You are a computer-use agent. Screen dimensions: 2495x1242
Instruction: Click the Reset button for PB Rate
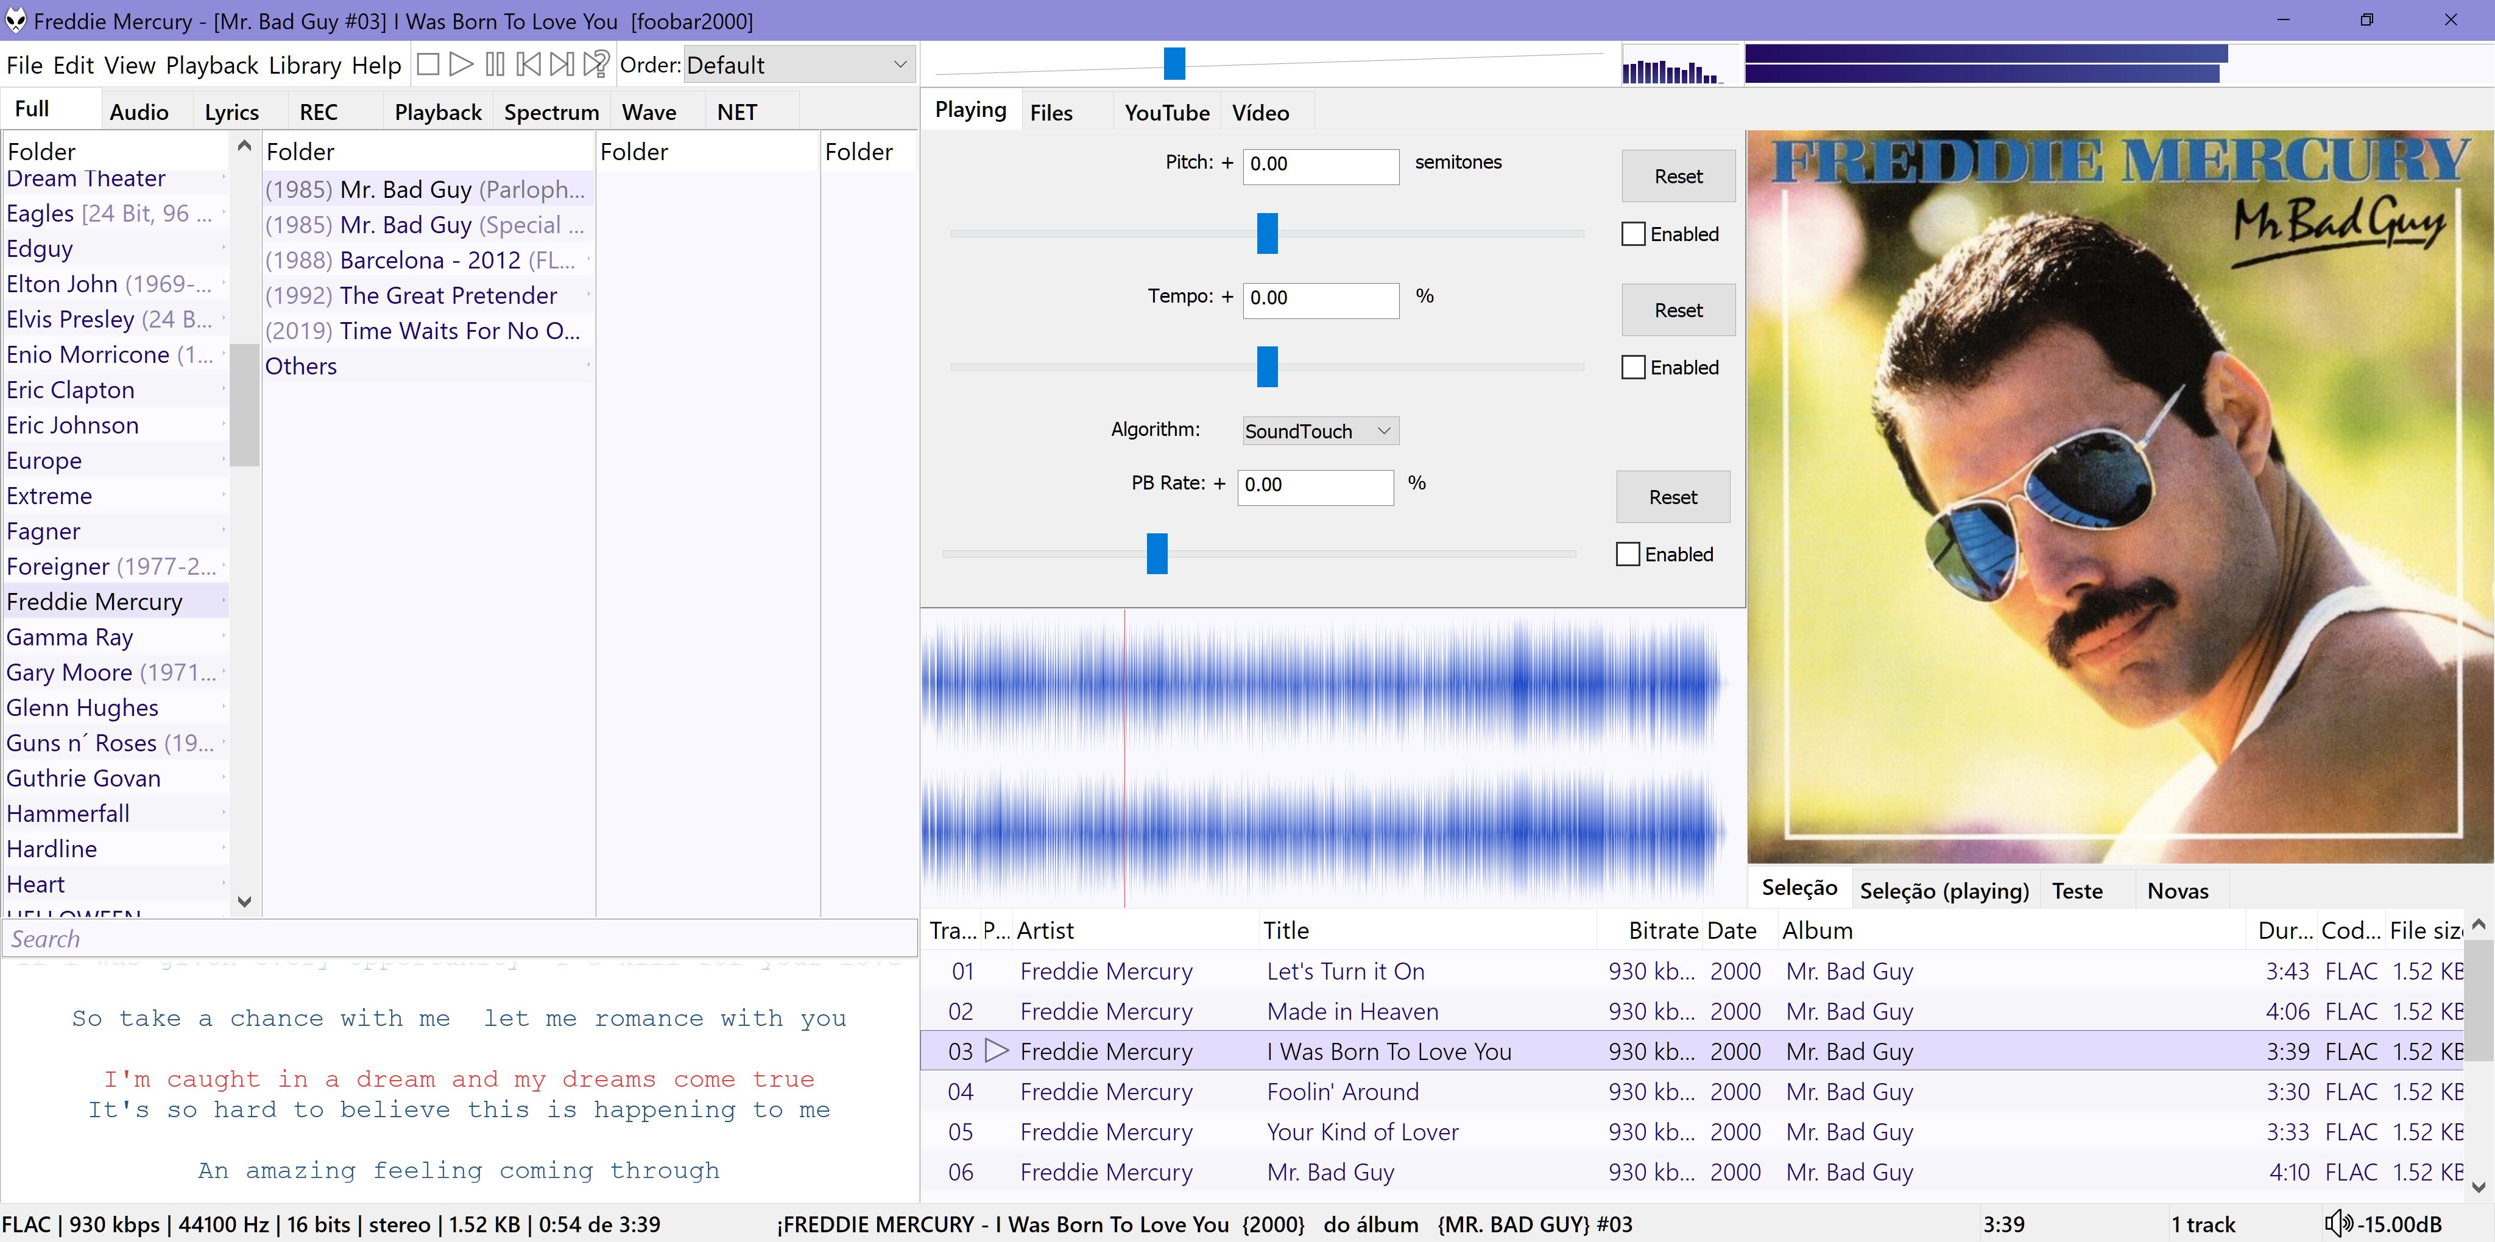coord(1673,497)
